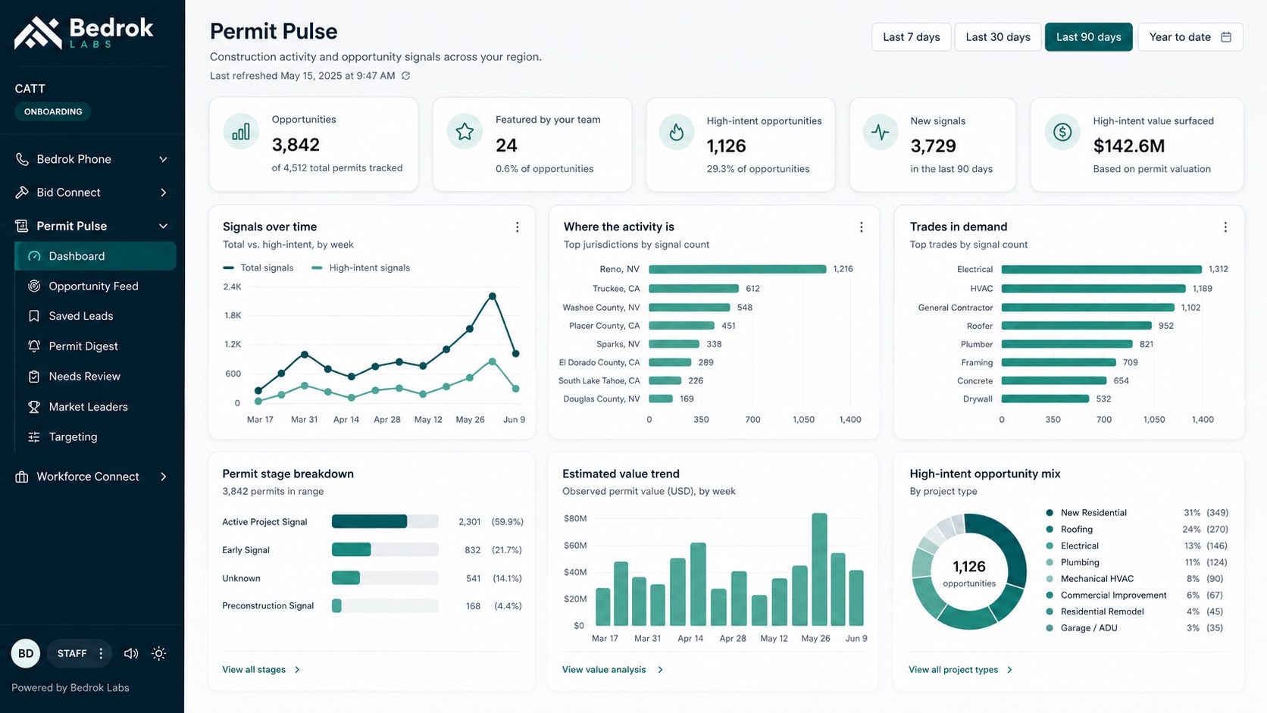
Task: Click View value analysis link
Action: coord(612,670)
